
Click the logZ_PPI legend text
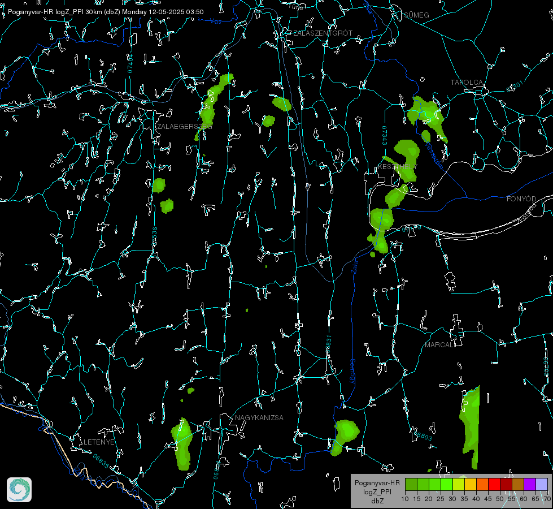[x=377, y=491]
